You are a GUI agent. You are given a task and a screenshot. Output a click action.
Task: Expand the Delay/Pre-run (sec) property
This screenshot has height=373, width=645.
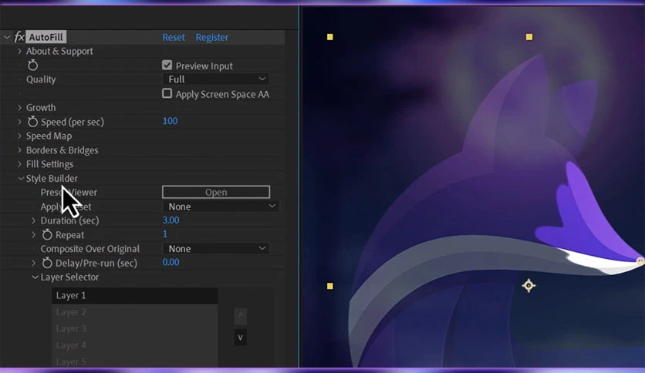coord(34,263)
